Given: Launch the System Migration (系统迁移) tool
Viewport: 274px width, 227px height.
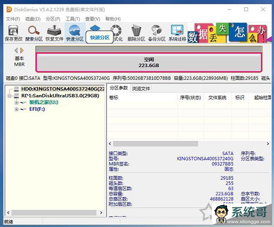Looking at the screenshot, I should coord(177,33).
